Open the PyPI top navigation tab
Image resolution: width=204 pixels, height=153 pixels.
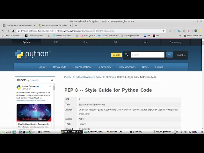116,42
